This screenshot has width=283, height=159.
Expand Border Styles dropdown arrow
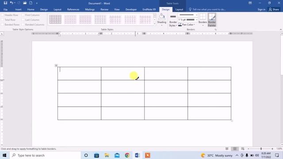[x=176, y=26]
